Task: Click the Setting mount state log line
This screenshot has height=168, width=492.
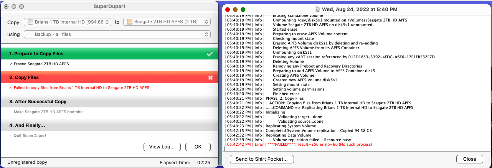Action: coord(267,85)
